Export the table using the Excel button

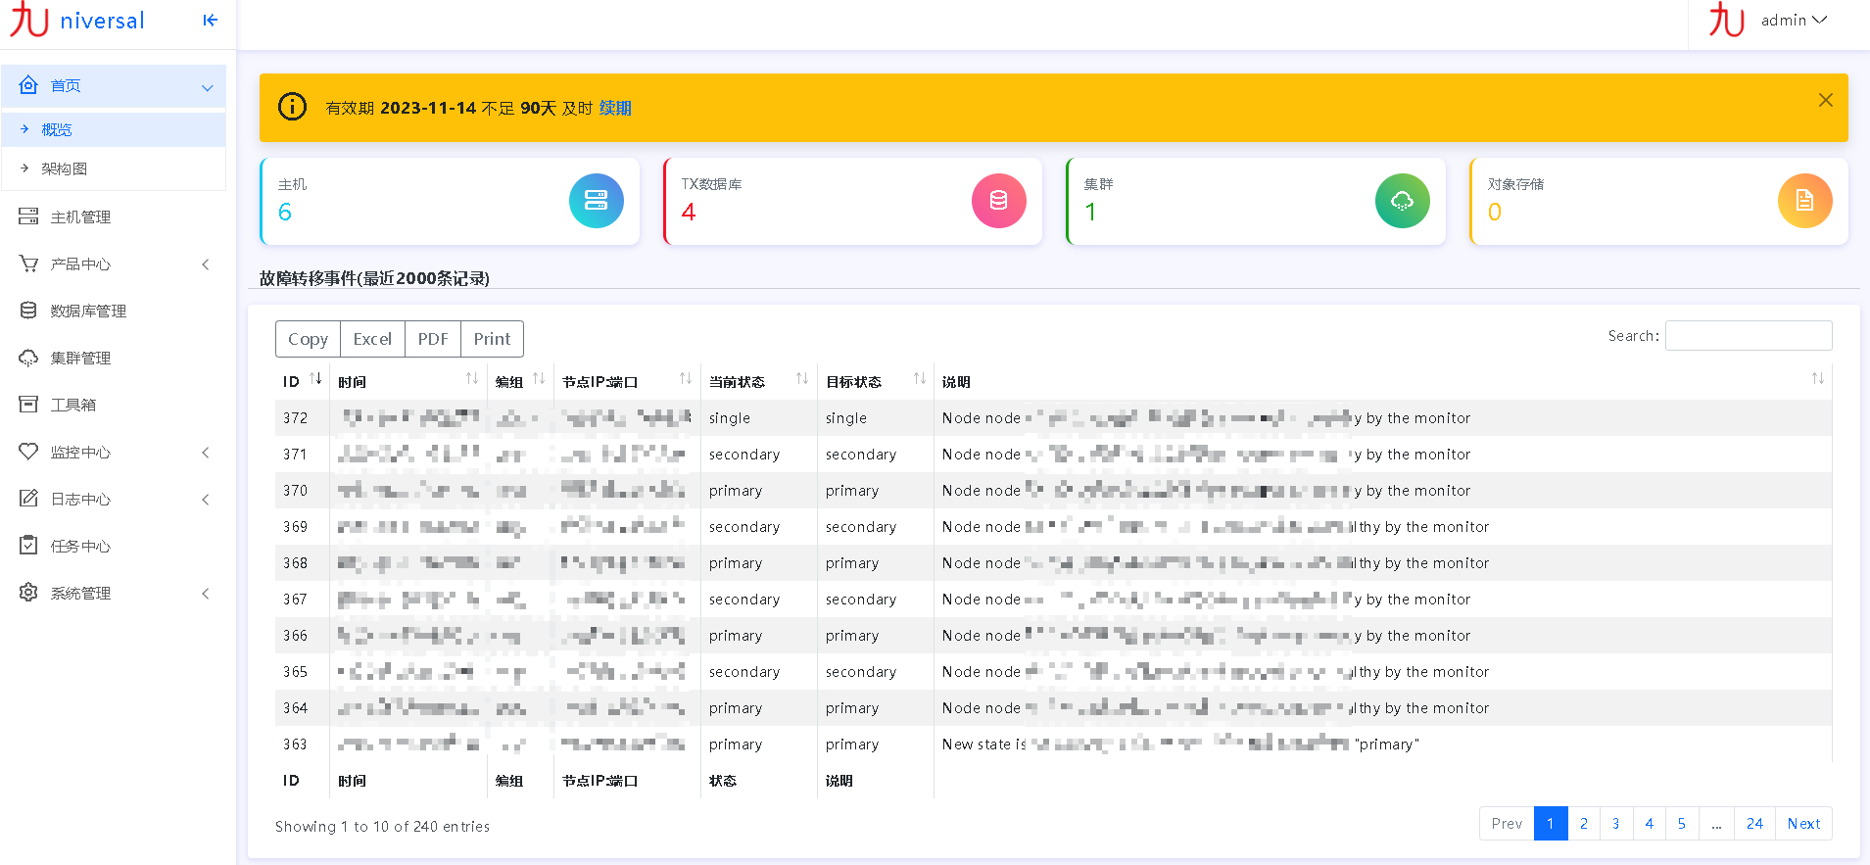click(372, 339)
